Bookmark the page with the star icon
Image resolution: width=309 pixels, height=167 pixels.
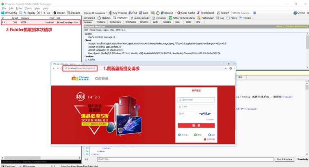tap(226, 69)
